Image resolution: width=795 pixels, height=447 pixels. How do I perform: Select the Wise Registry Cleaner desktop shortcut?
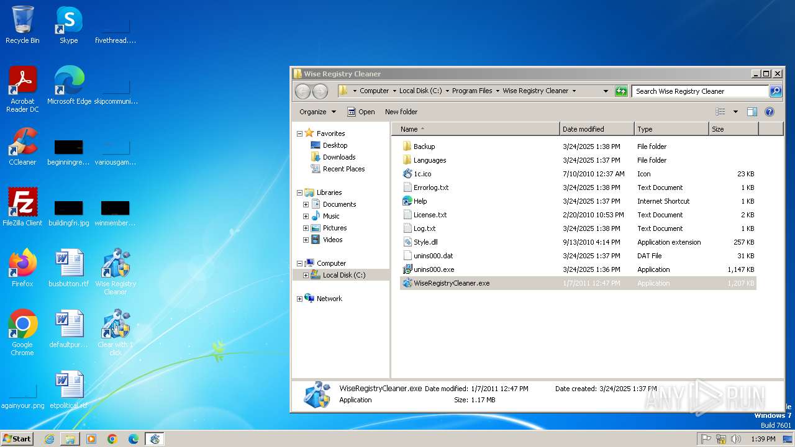tap(116, 272)
